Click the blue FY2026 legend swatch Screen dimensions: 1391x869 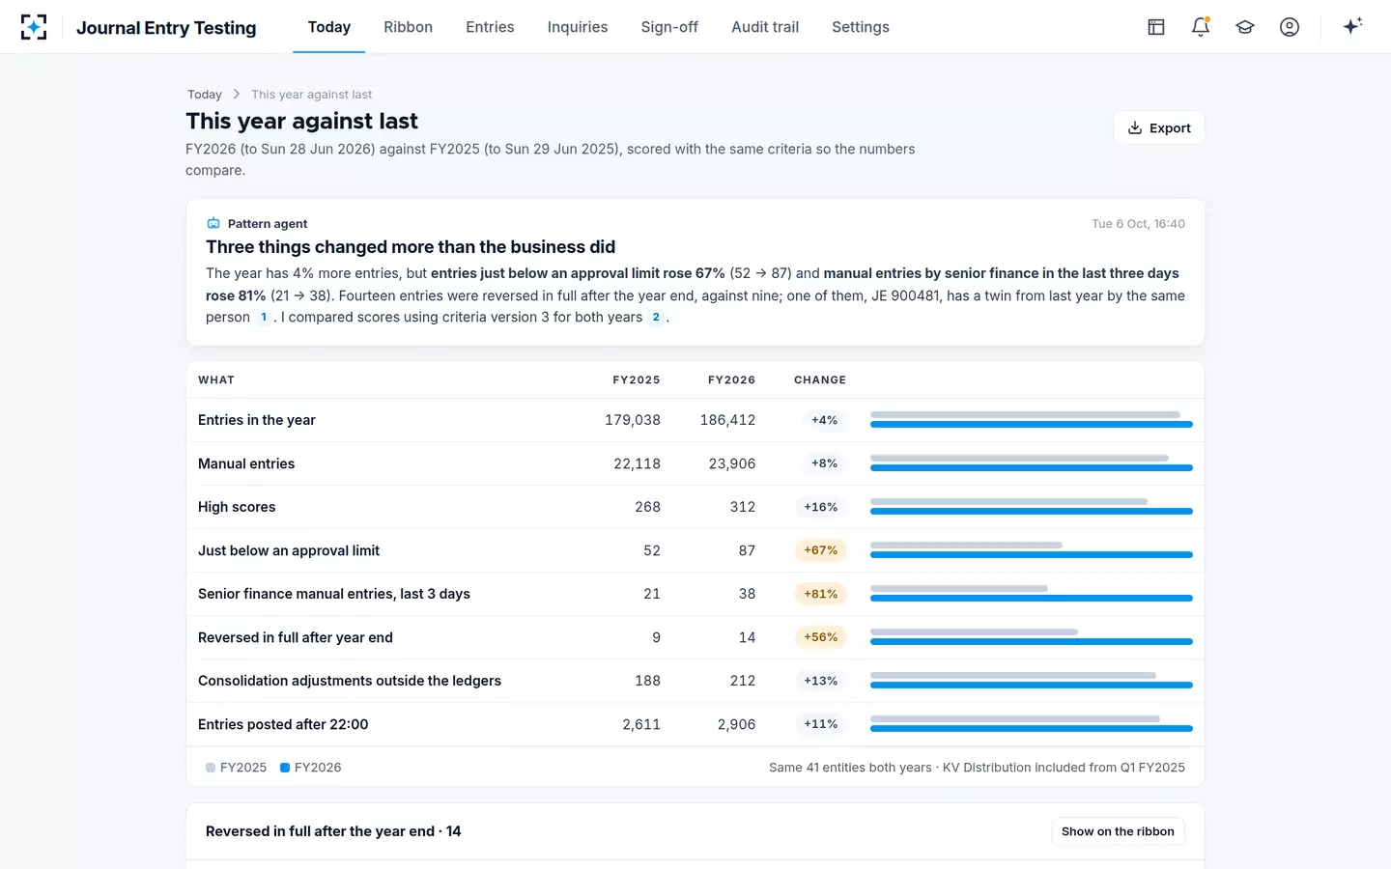coord(285,768)
